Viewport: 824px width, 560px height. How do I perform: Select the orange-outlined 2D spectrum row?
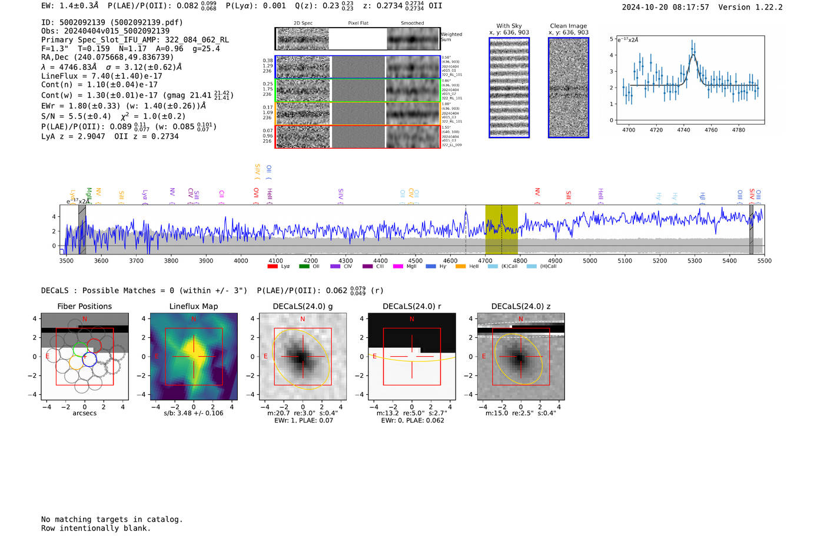click(x=357, y=113)
